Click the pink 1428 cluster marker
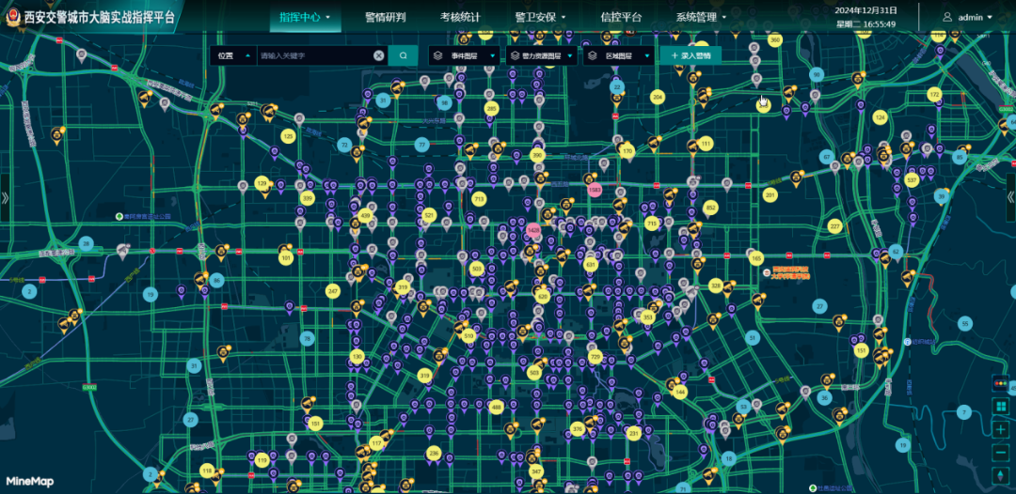 point(533,229)
